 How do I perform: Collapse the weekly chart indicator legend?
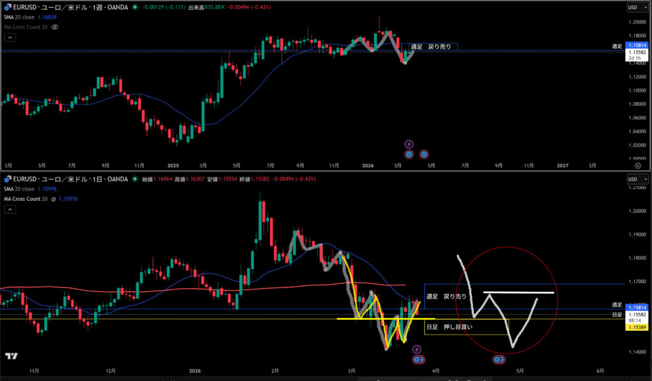click(10, 38)
